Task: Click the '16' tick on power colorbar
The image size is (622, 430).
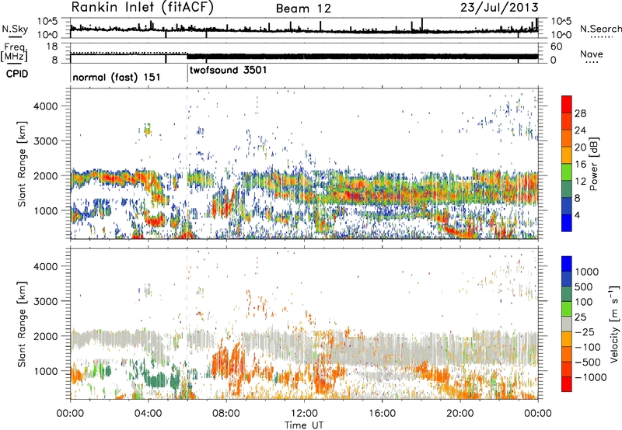Action: tap(580, 165)
